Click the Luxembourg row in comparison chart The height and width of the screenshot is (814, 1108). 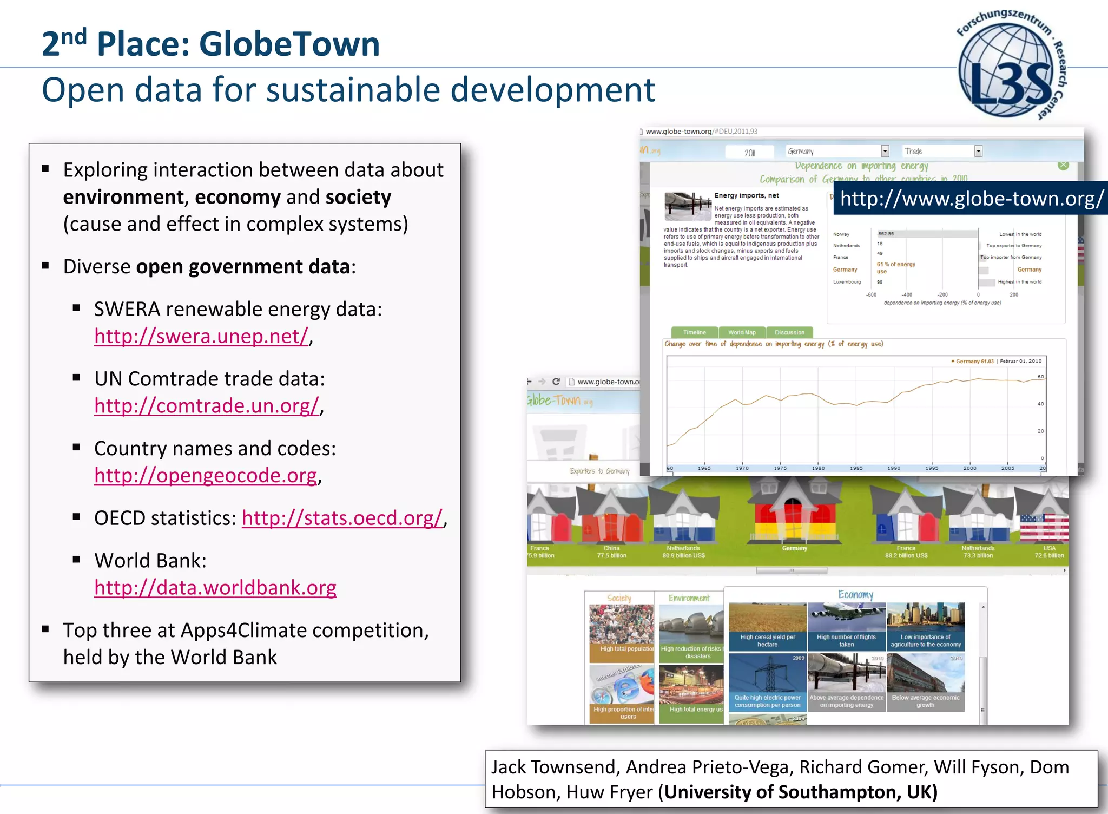[937, 281]
